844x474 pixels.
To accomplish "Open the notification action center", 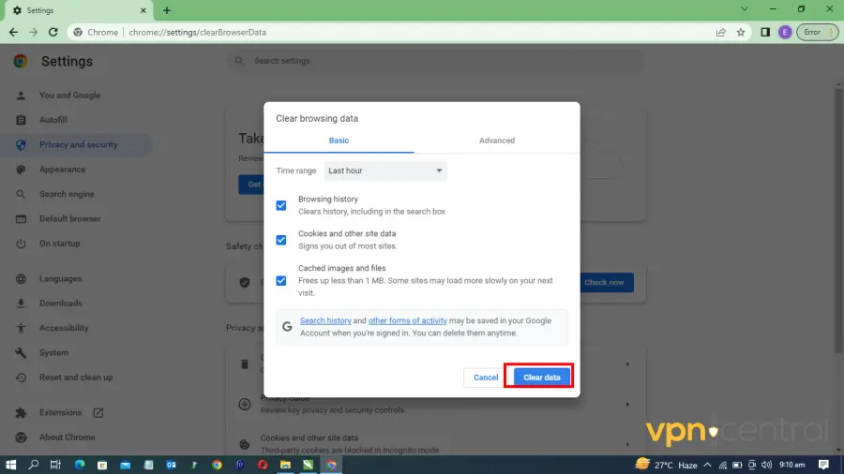I will tap(823, 465).
